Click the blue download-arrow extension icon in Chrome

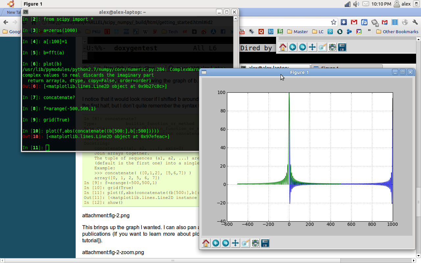[x=344, y=22]
